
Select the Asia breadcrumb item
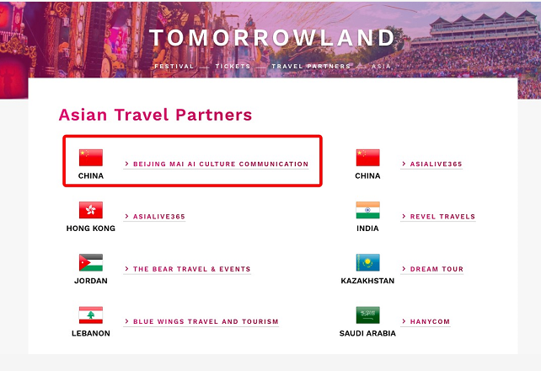coord(381,66)
